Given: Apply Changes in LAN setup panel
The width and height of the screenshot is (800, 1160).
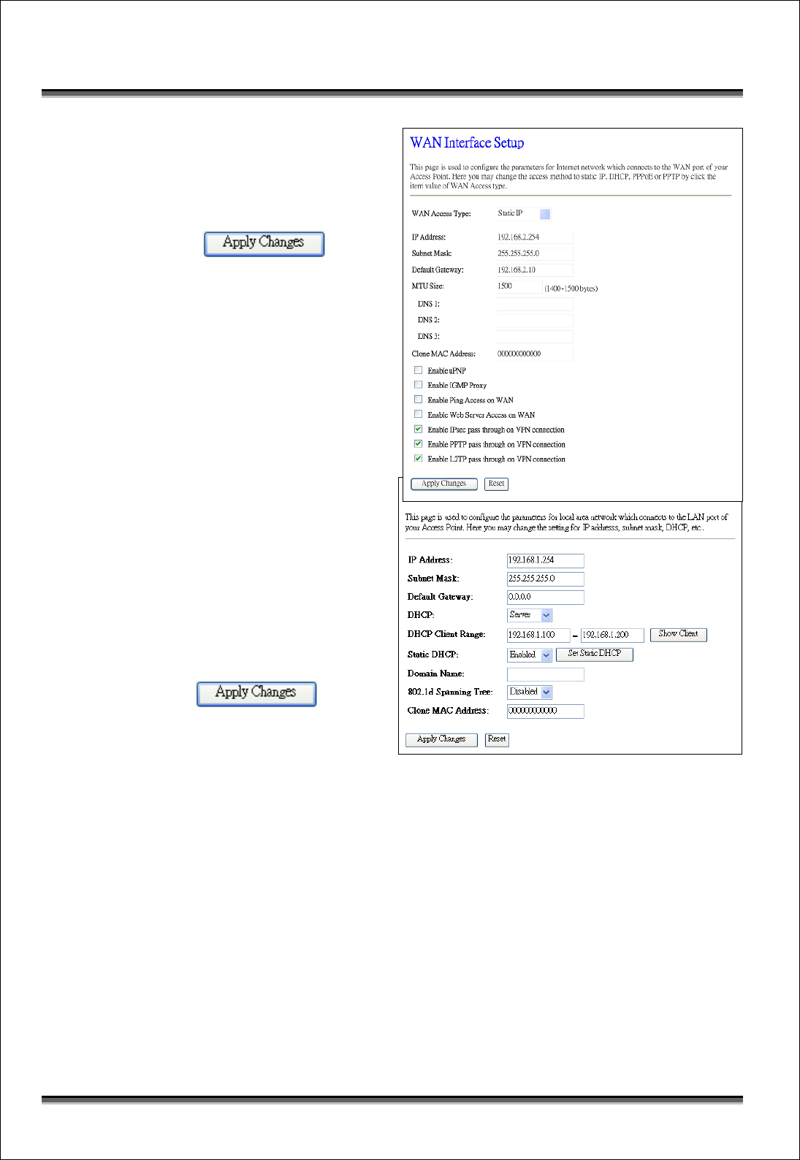Looking at the screenshot, I should click(x=441, y=739).
